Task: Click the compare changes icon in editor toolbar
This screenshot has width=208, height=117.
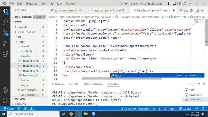Action: 191,10
